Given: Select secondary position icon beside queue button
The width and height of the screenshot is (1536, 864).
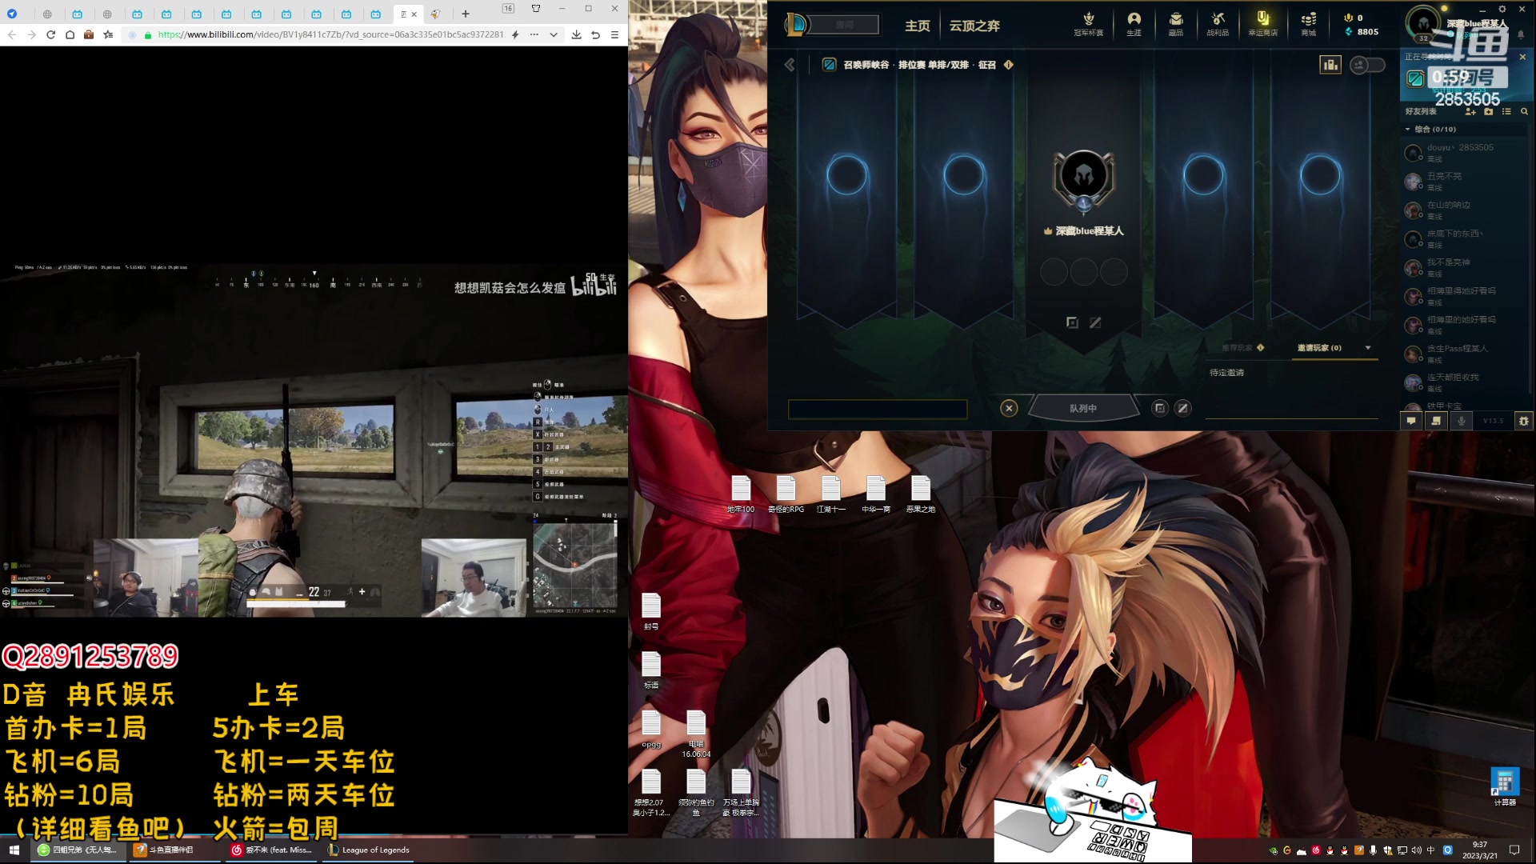Looking at the screenshot, I should coord(1182,408).
